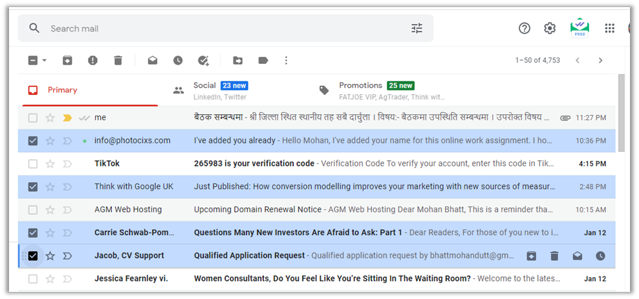Toggle importance marker on the 'me' email
This screenshot has height=299, width=639.
click(67, 118)
